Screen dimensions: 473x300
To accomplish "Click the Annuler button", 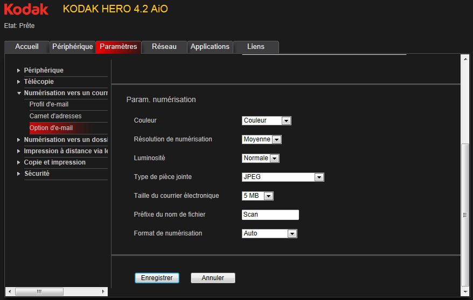I will [x=213, y=278].
